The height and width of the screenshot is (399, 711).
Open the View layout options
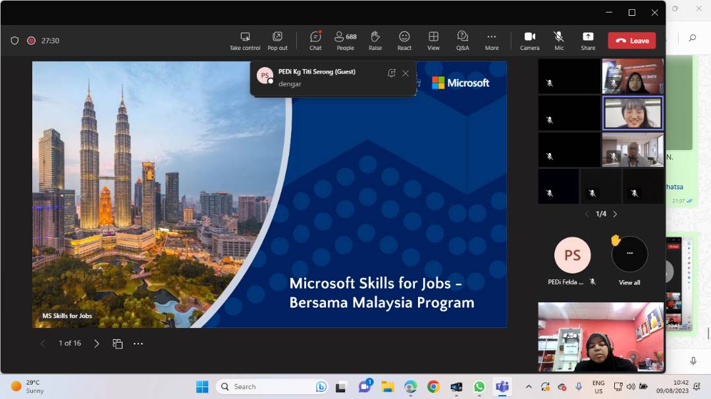[433, 41]
